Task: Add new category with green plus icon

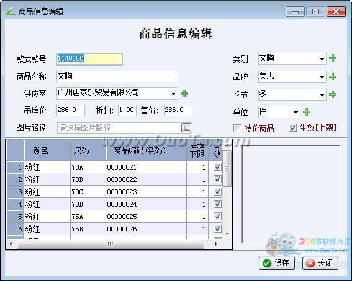Action: tap(333, 58)
